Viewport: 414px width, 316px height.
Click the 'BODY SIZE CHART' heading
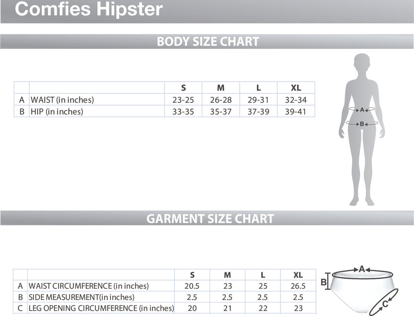click(208, 41)
